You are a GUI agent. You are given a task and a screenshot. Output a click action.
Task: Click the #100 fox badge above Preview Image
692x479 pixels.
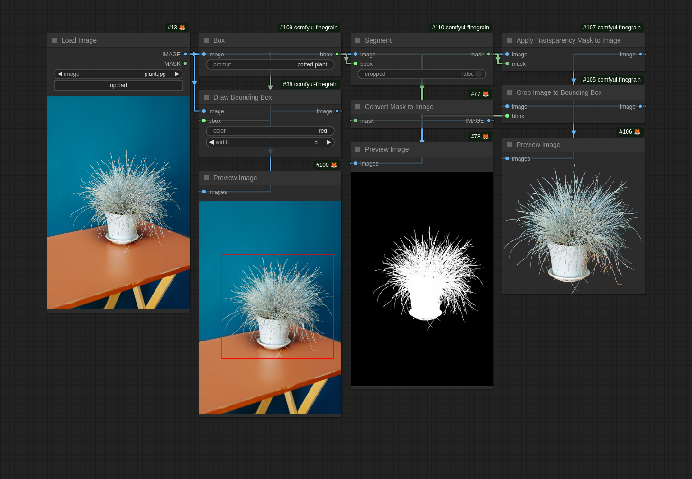click(x=327, y=165)
